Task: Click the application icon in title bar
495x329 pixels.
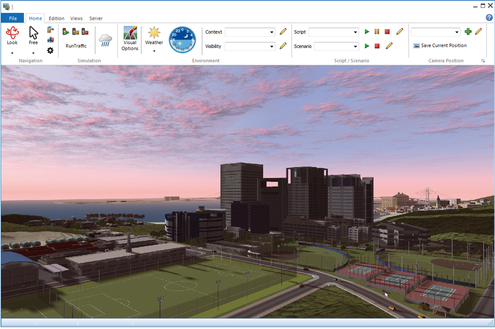Action: click(6, 6)
